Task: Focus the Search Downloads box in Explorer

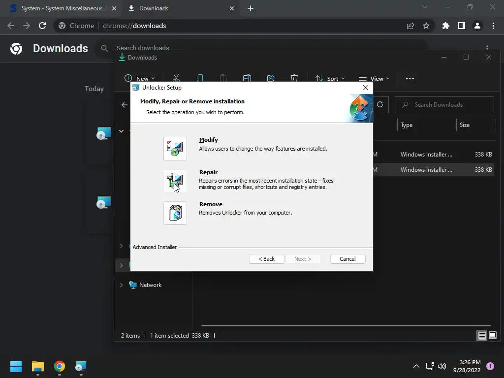Action: click(x=444, y=105)
